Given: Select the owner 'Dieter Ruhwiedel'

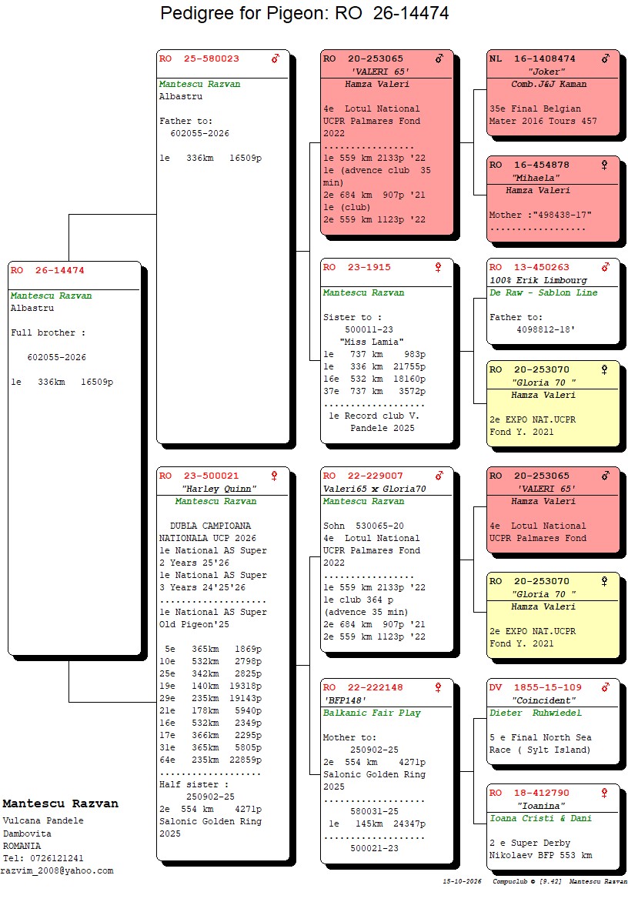Looking at the screenshot, I should tap(536, 713).
